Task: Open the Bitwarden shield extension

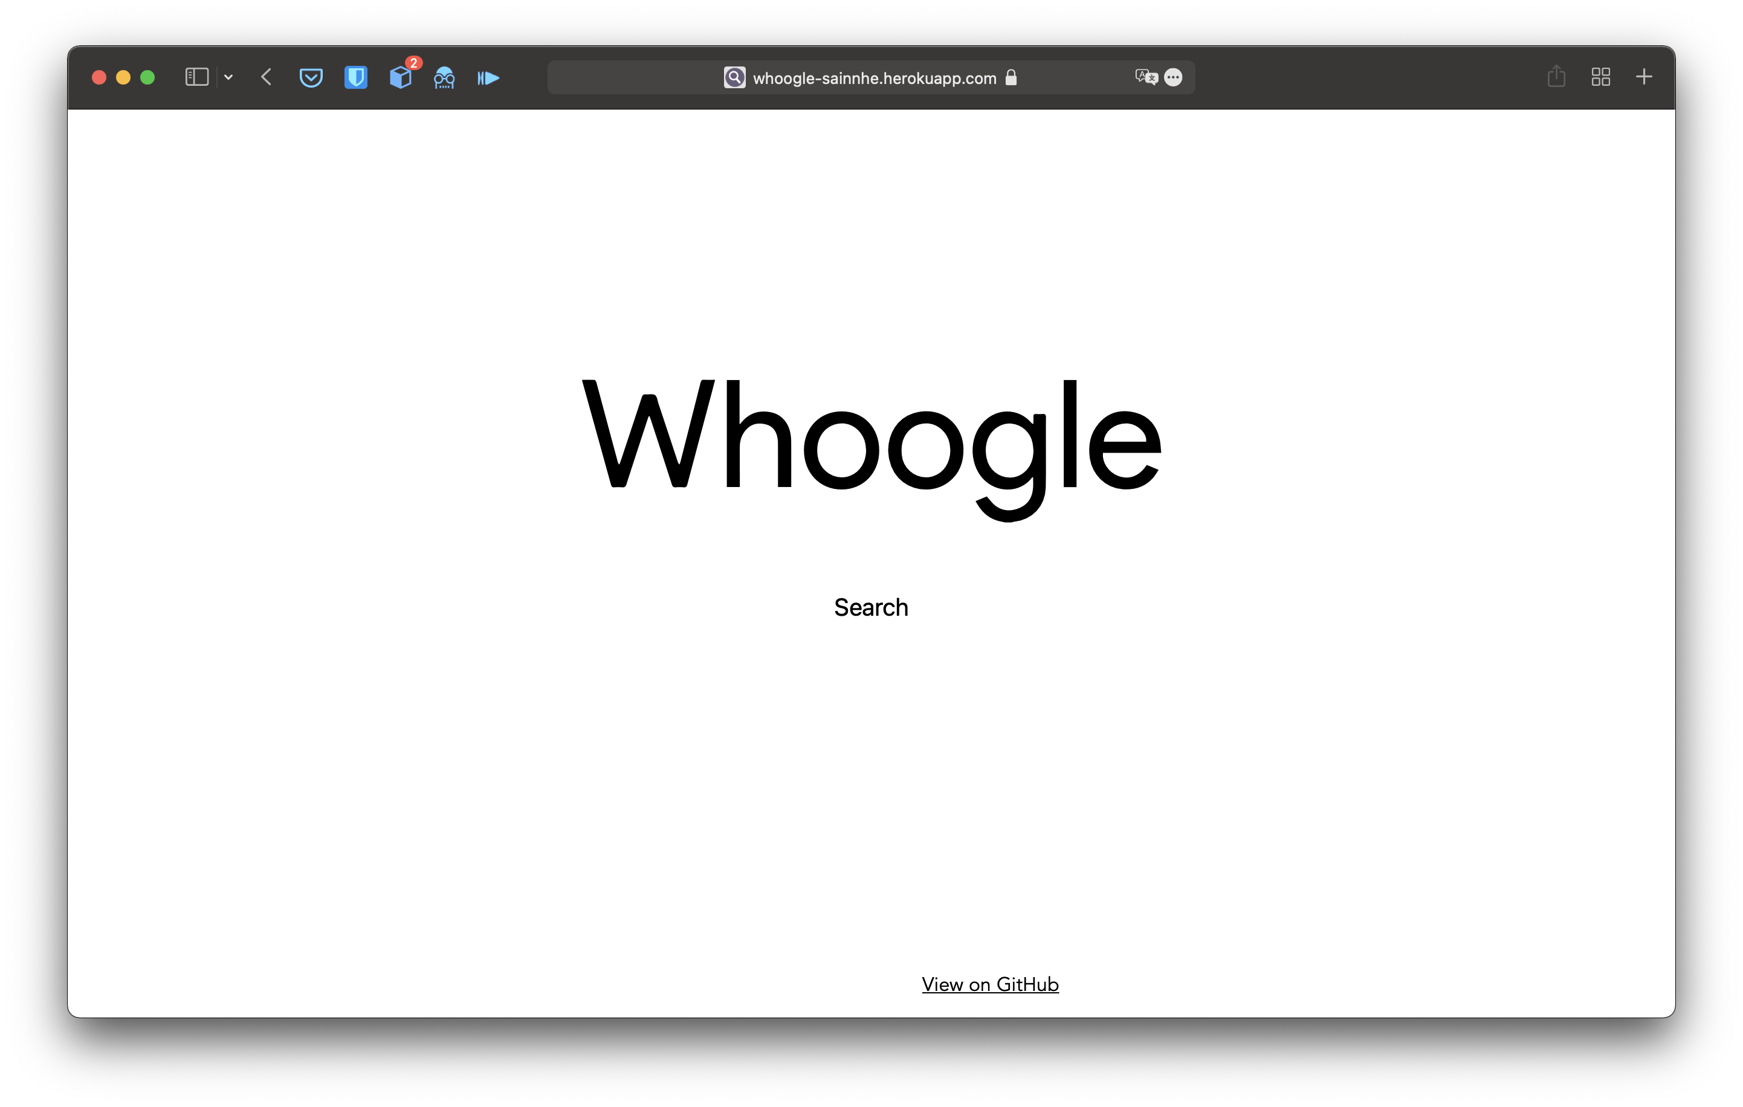Action: click(355, 77)
